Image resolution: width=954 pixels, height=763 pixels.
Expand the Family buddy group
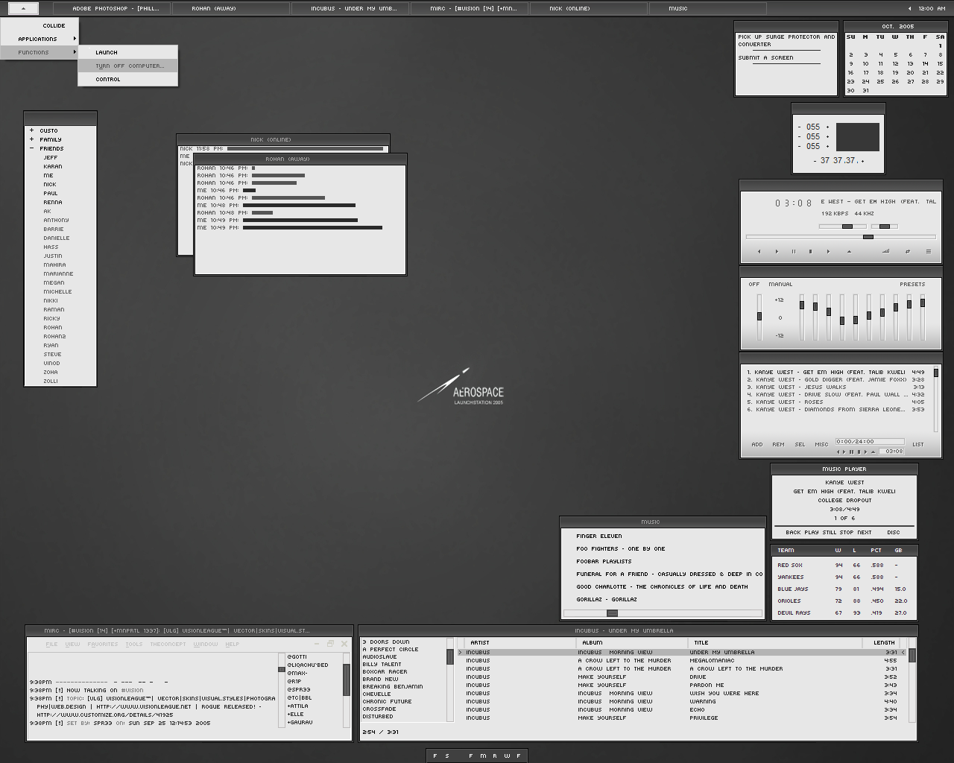point(31,139)
